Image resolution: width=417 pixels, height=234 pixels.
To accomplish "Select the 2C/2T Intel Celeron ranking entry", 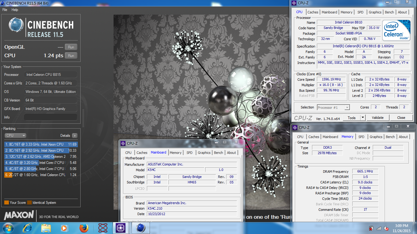I will [41, 175].
